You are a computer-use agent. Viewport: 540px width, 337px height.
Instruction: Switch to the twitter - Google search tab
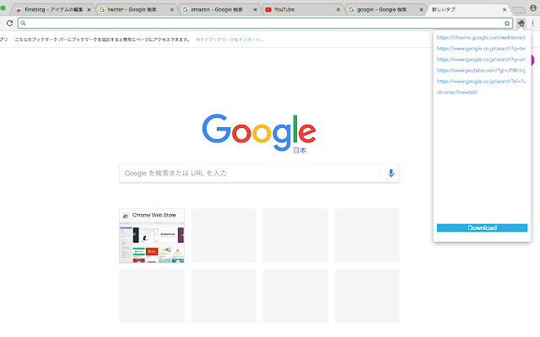[x=136, y=9]
